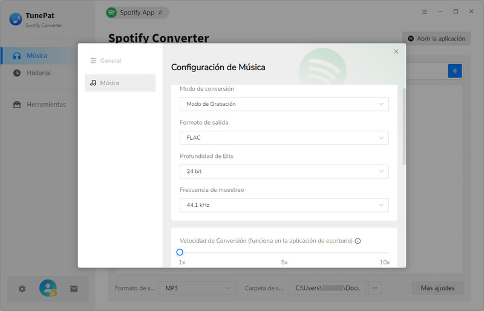
Task: Click the toolbox icon next to Herramientas
Action: 17,105
